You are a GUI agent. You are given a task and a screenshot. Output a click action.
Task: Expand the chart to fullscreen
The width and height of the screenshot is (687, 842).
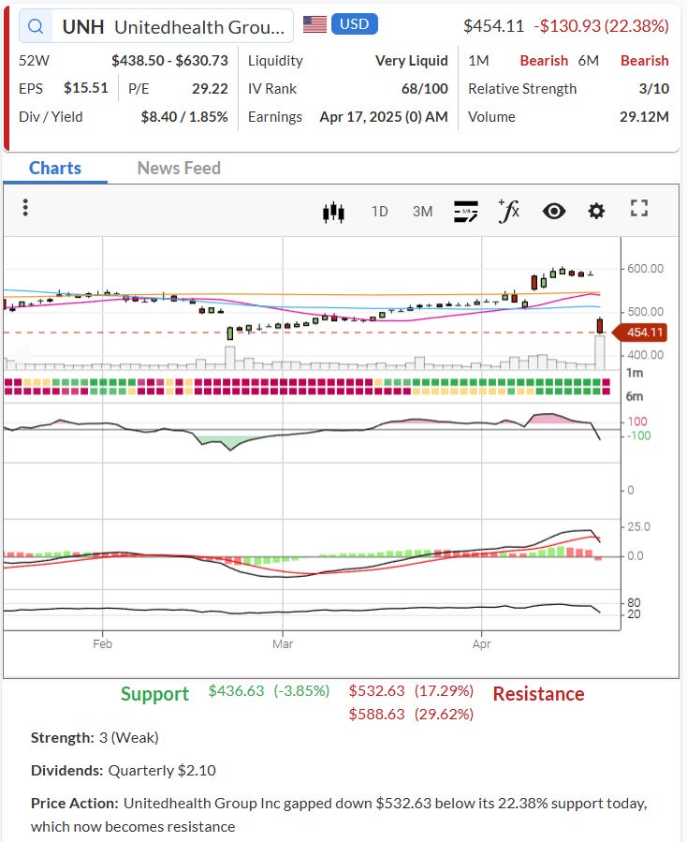pos(638,208)
